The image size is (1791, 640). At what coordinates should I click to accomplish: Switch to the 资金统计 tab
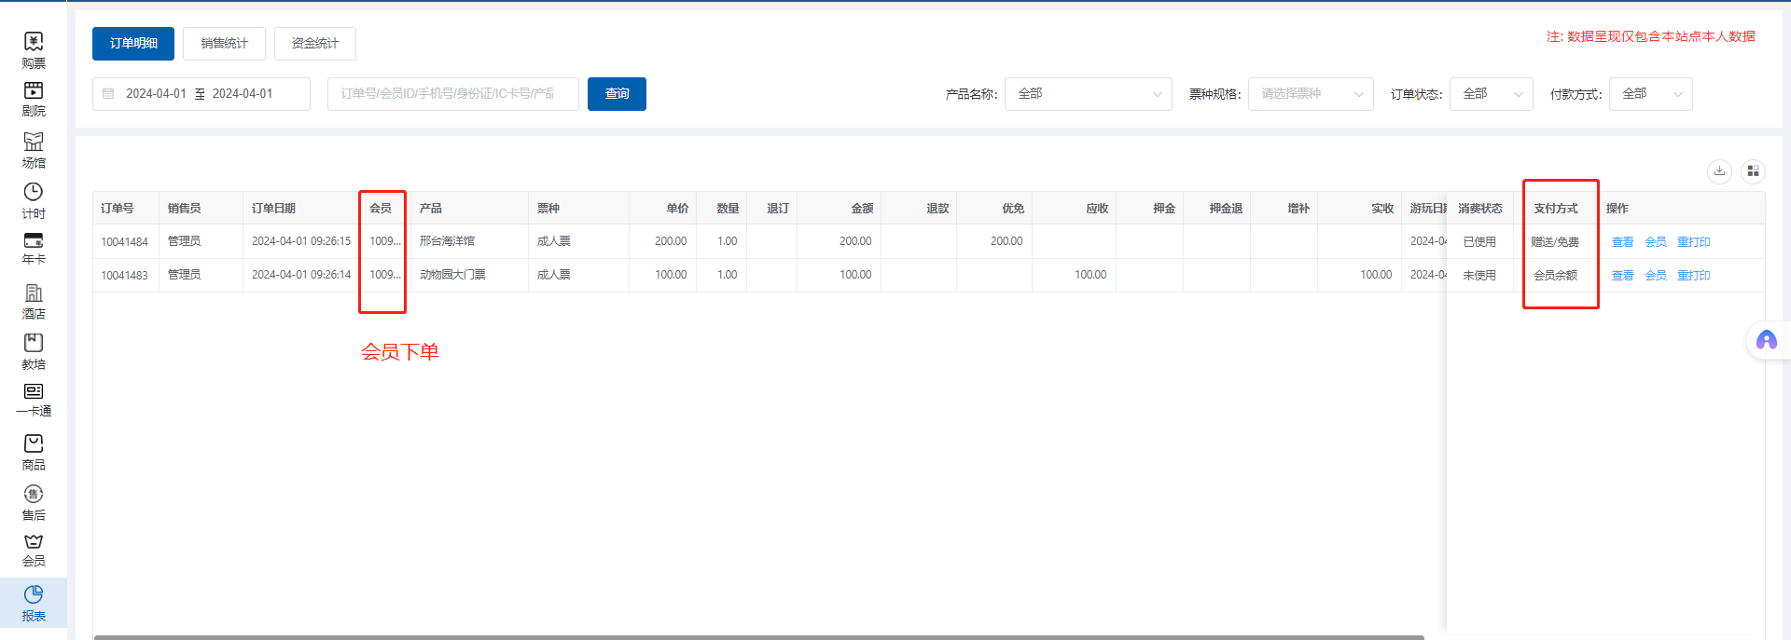click(314, 44)
